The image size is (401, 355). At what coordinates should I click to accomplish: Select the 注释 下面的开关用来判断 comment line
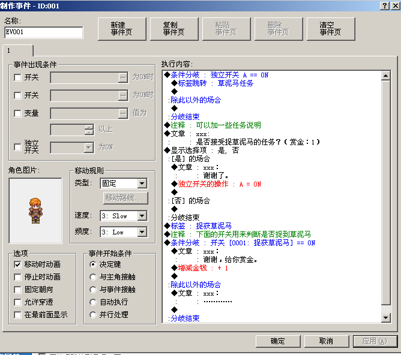click(x=238, y=234)
